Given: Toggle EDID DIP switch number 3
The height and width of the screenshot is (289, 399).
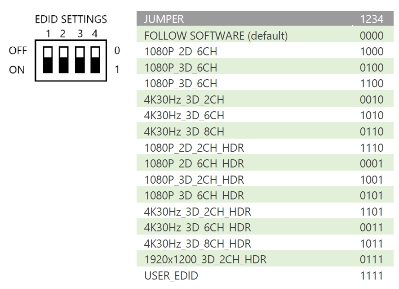Looking at the screenshot, I should point(80,59).
